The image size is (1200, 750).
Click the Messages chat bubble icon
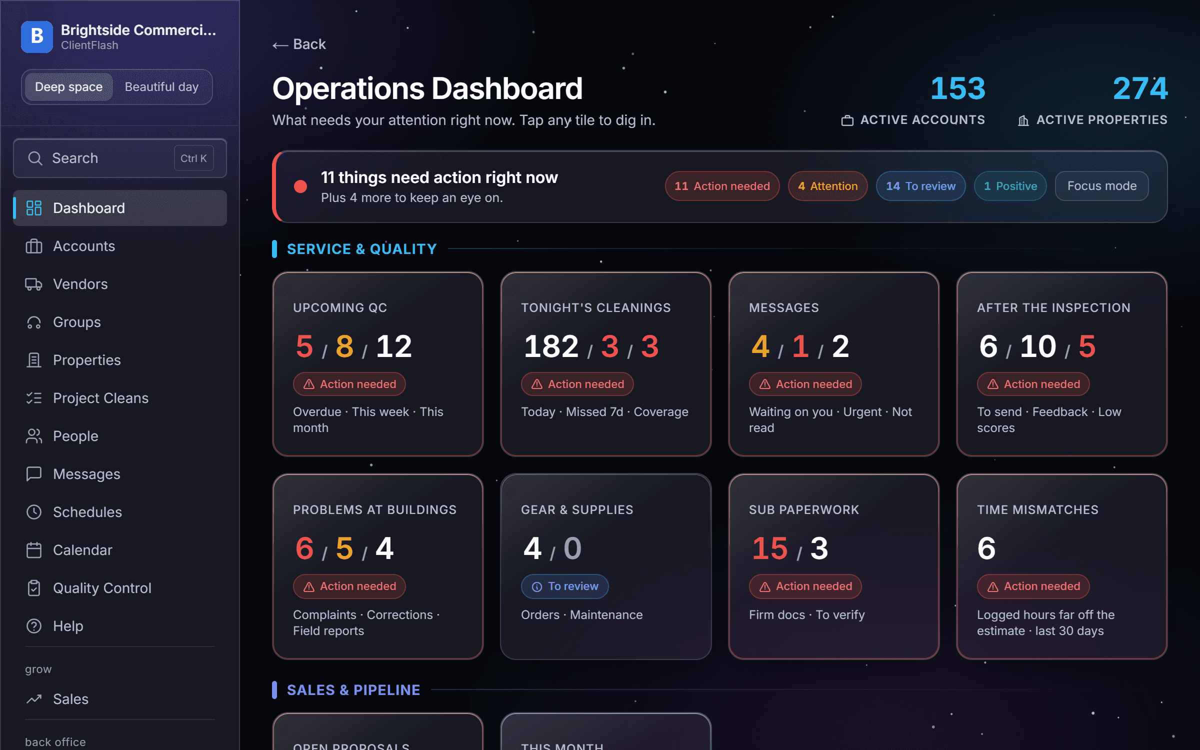[33, 474]
